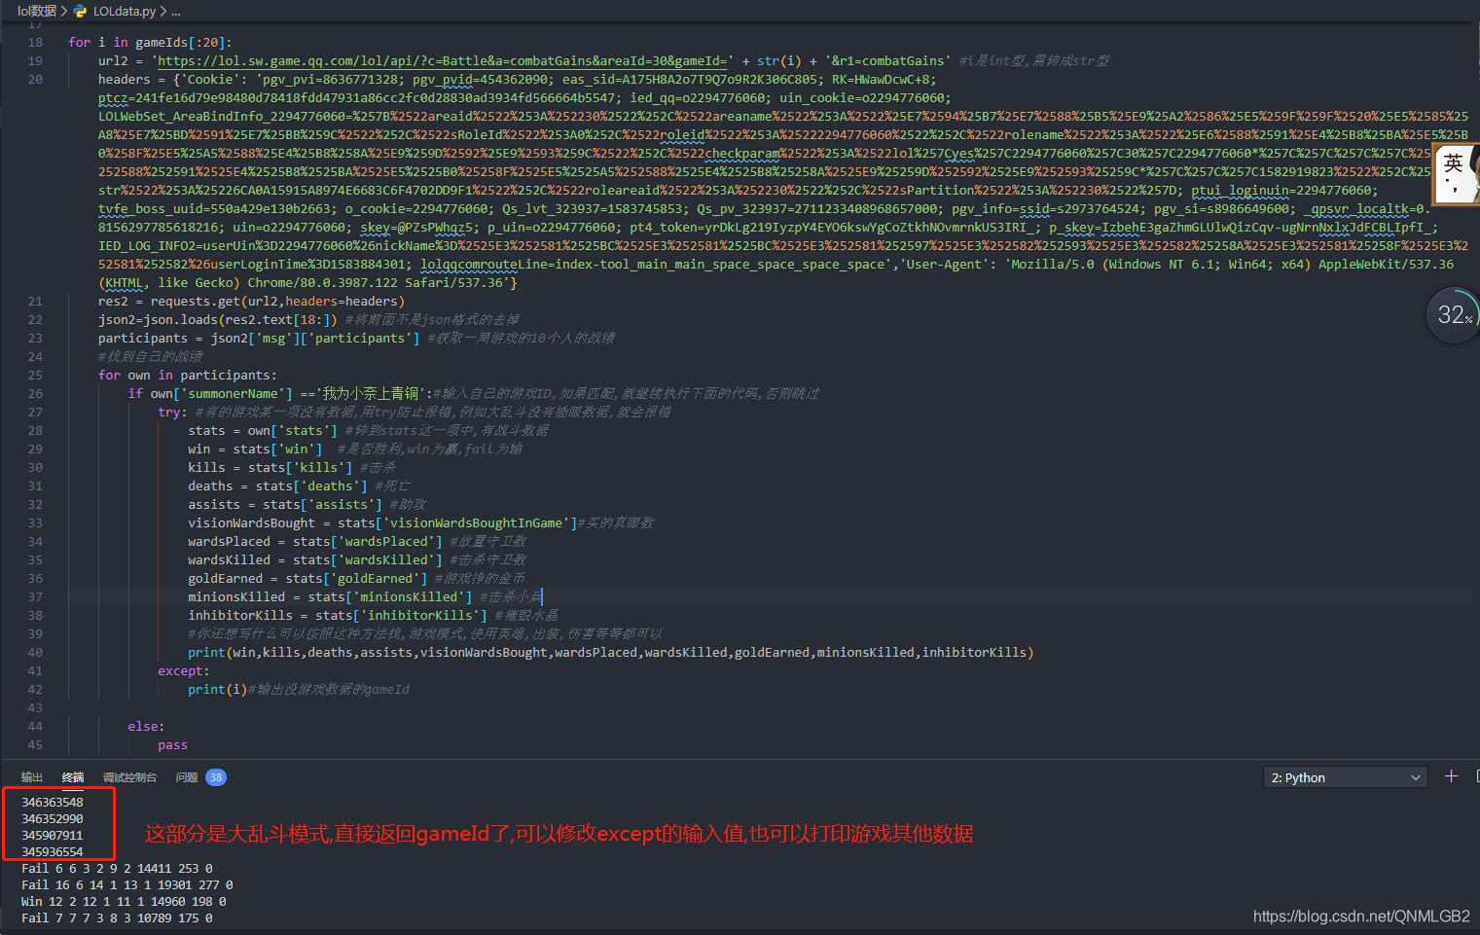Open the lol数据 folder breadcrumb
The image size is (1480, 935).
click(37, 11)
